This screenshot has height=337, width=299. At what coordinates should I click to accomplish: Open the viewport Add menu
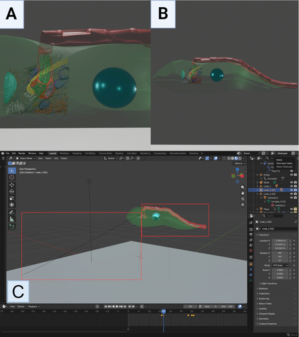pos(56,158)
